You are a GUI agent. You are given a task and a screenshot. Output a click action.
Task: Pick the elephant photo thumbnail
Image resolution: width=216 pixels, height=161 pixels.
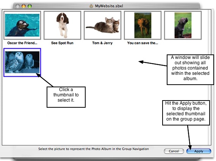(x=142, y=25)
